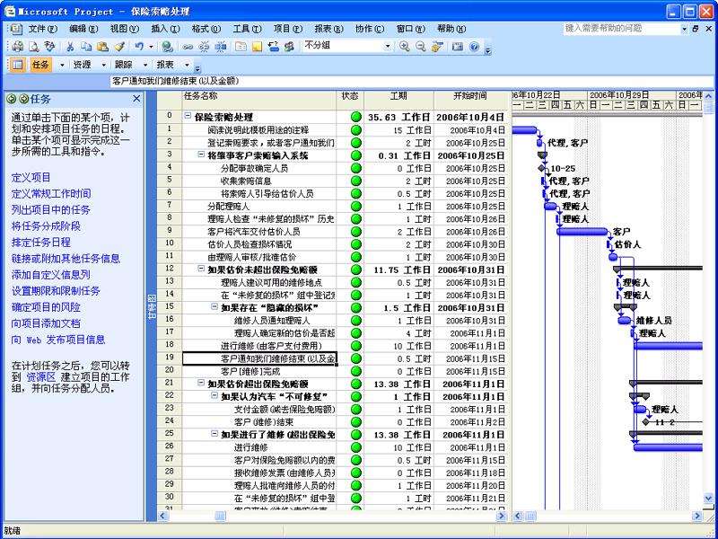Click the 跟踪 Project Guide button

click(x=124, y=65)
